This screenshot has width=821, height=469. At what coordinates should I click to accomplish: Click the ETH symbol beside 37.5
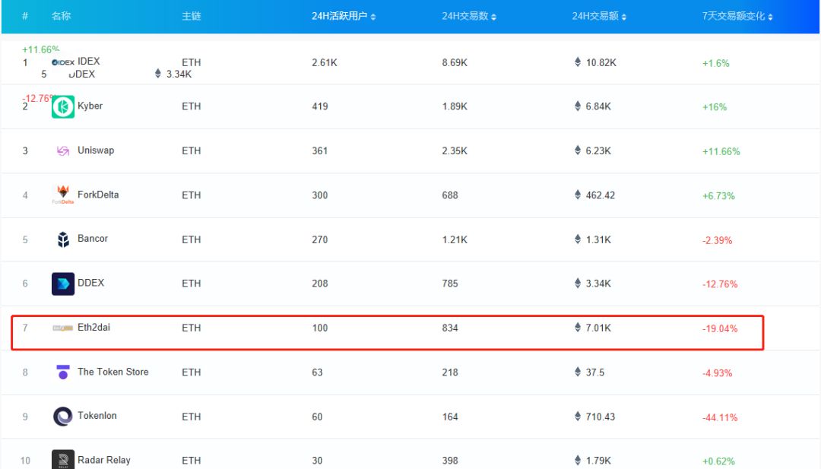[x=578, y=372]
